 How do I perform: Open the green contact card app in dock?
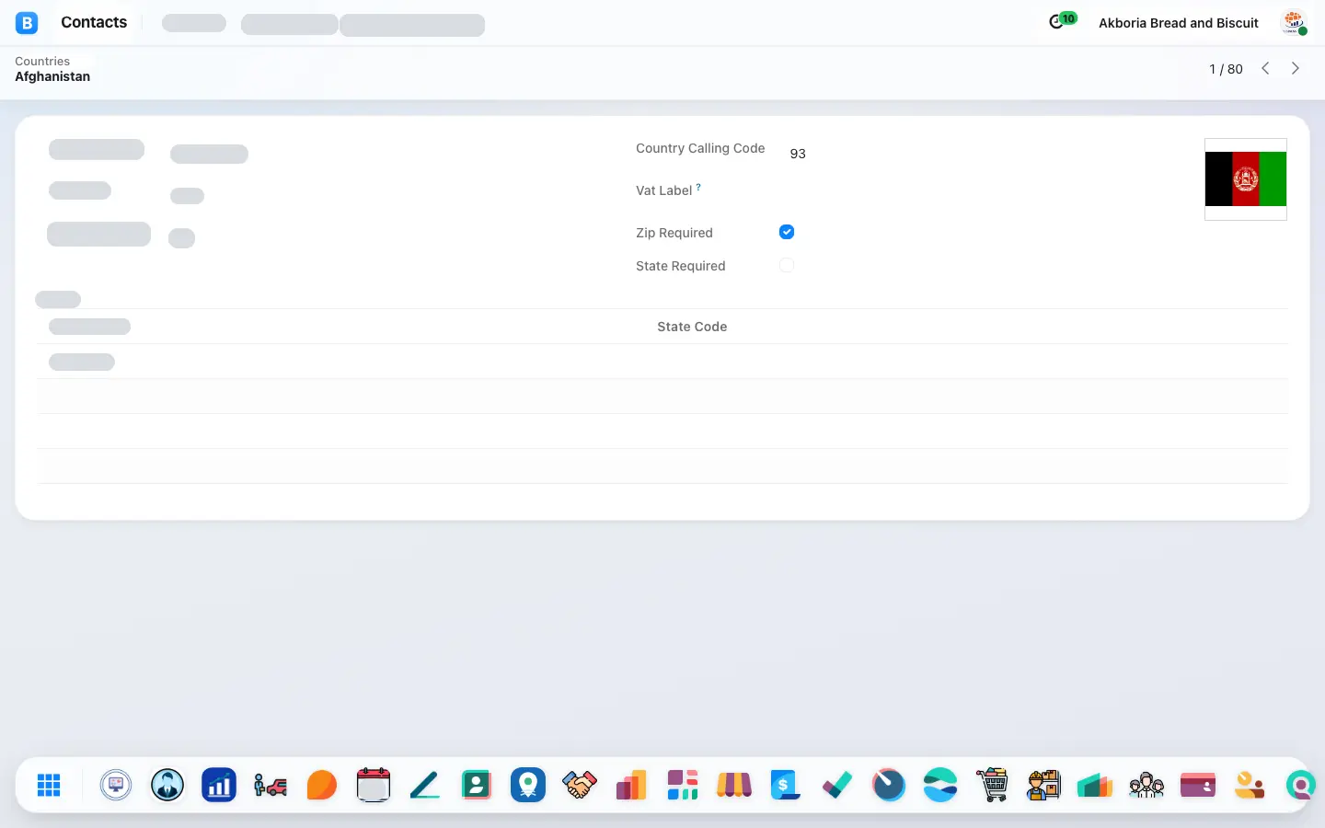[477, 785]
